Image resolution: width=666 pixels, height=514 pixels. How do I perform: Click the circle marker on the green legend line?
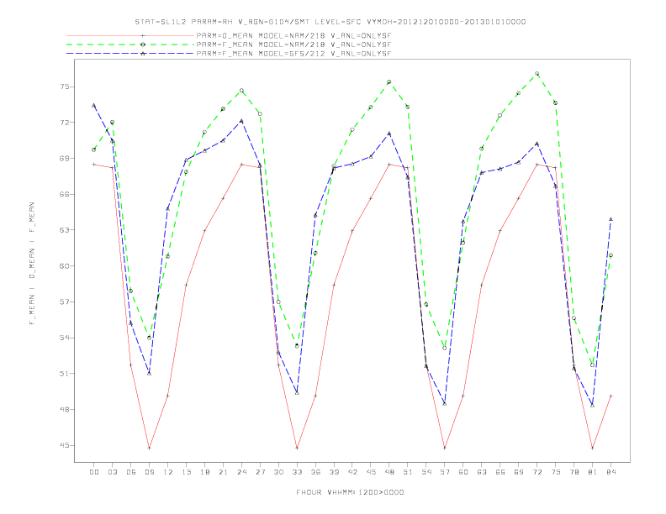(x=143, y=45)
